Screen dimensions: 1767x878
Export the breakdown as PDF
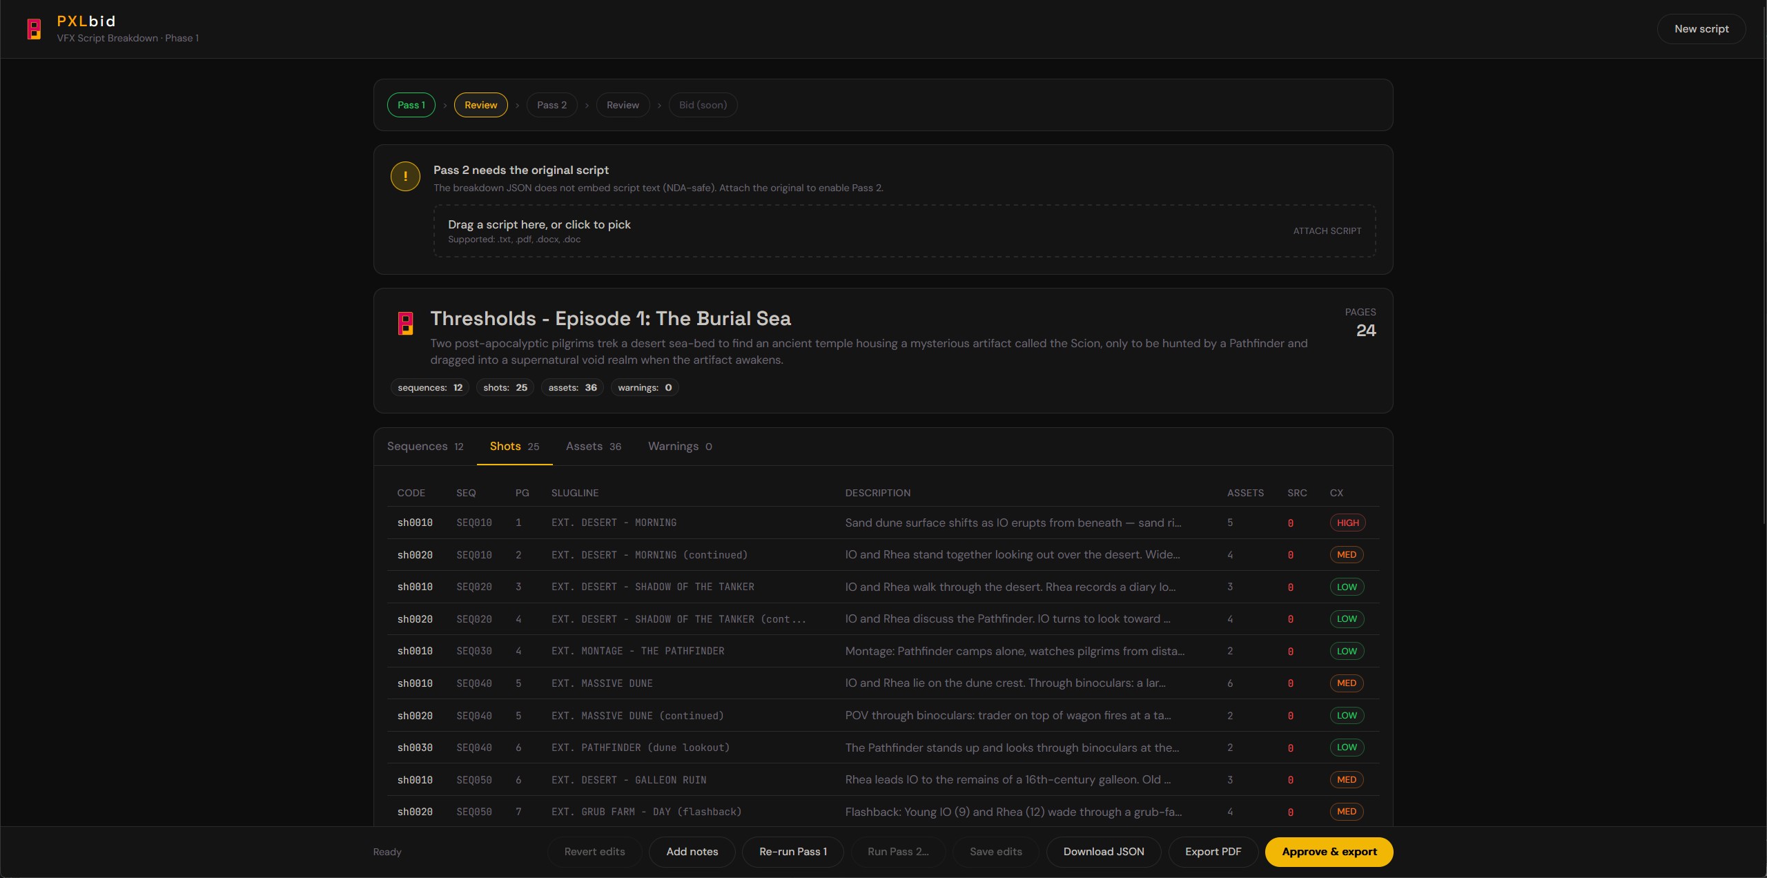click(1213, 852)
